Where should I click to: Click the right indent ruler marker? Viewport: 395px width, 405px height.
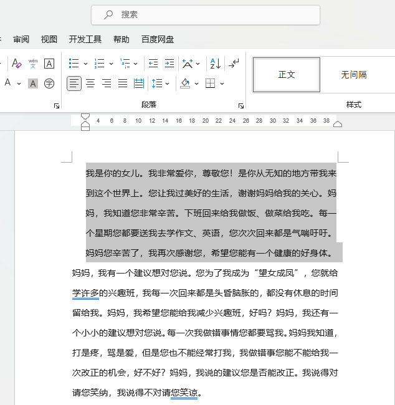click(x=338, y=124)
